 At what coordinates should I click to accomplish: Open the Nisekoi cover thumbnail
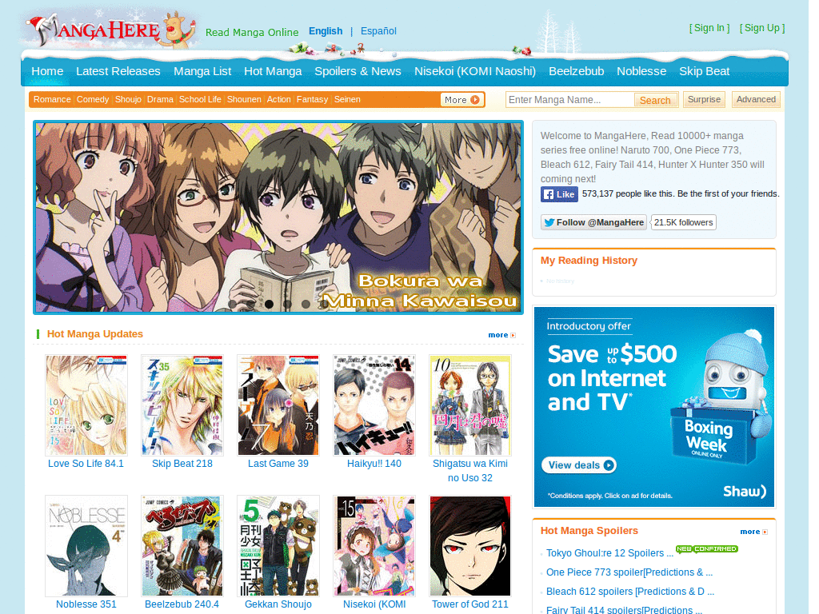tap(374, 546)
